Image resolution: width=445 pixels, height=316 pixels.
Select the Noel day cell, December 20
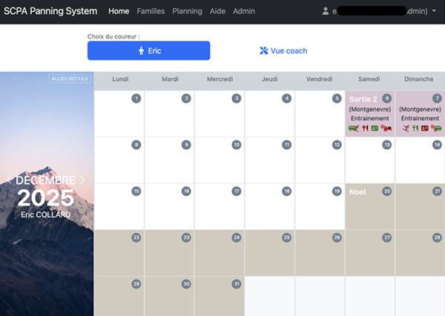pos(369,205)
